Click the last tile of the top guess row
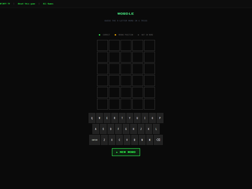252x189 pixels. click(150, 45)
